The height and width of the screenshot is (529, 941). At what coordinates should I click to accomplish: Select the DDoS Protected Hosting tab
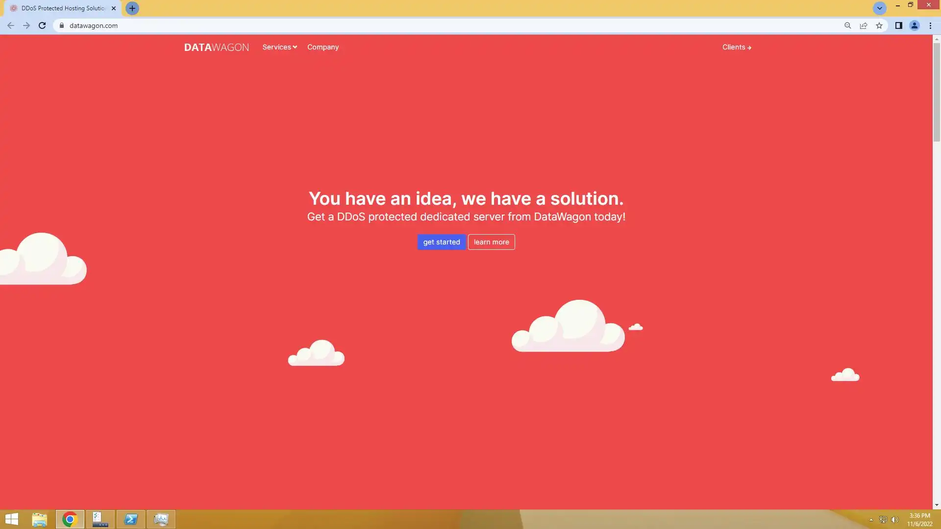[x=63, y=8]
